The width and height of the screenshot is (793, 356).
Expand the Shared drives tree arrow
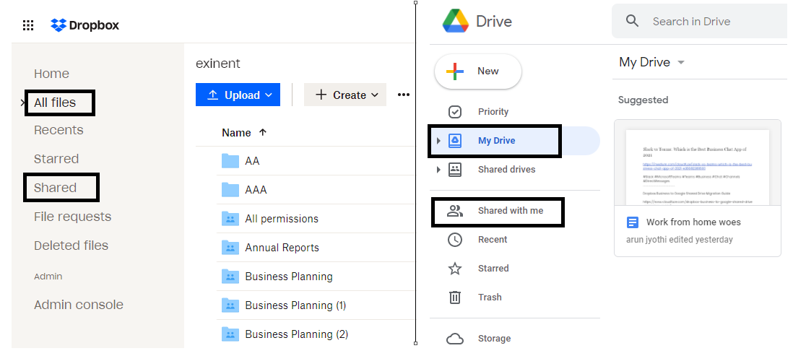[438, 170]
